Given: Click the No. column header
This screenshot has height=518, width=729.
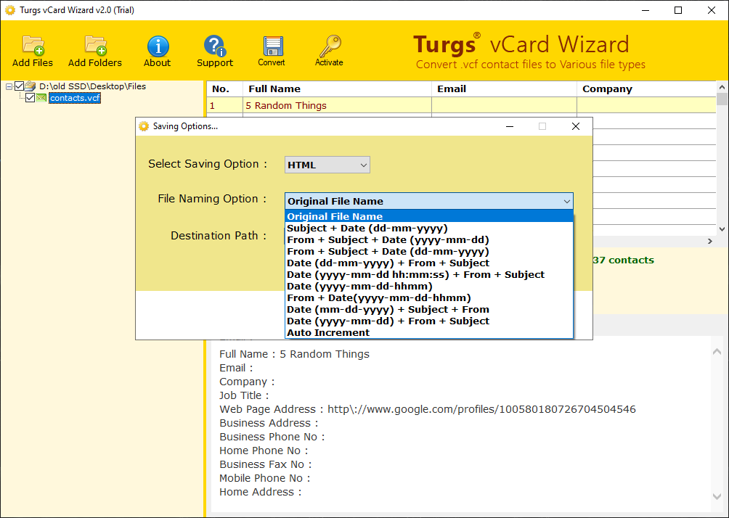Looking at the screenshot, I should point(224,89).
